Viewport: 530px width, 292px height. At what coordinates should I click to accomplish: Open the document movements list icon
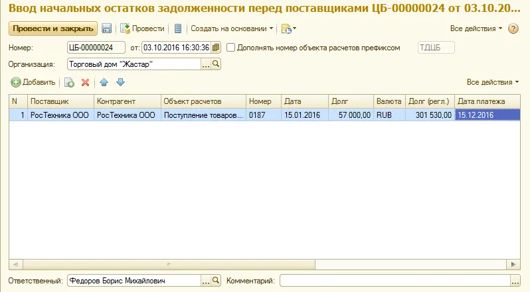[178, 28]
